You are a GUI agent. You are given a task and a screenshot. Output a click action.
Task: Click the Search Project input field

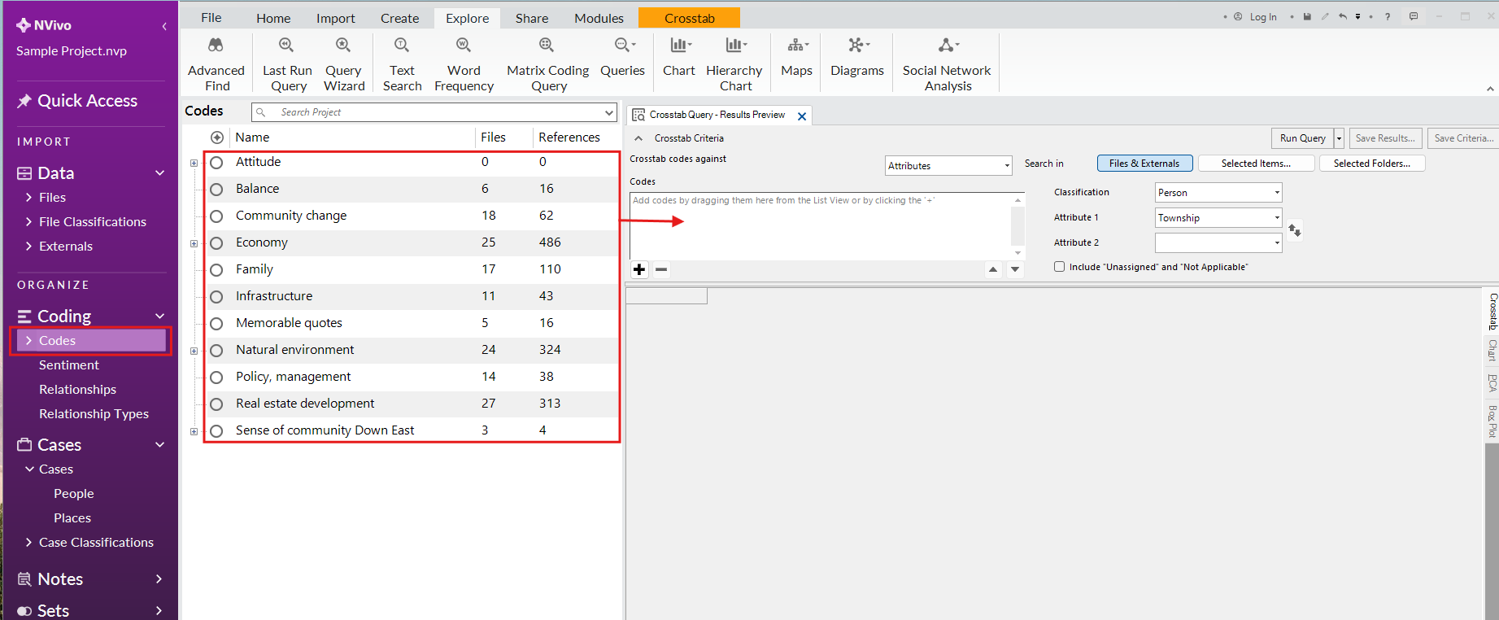434,112
